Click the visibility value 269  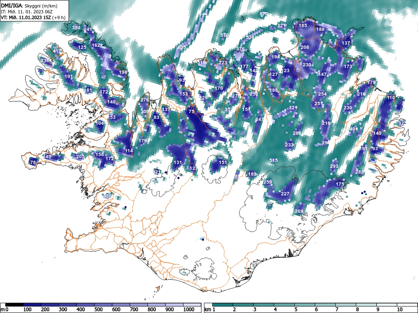pos(299,211)
